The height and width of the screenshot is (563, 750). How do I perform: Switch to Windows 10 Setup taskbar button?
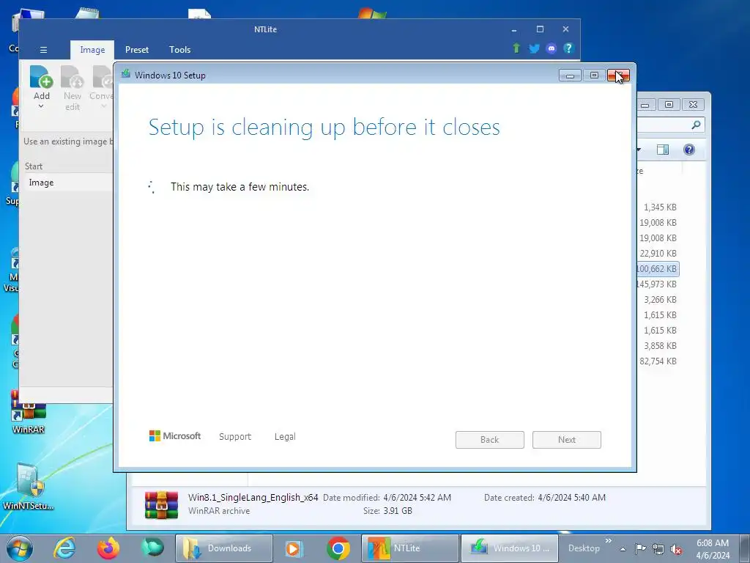(510, 548)
